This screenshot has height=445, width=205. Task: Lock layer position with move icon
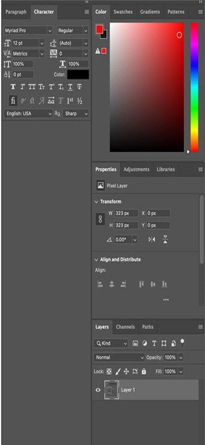(126, 372)
